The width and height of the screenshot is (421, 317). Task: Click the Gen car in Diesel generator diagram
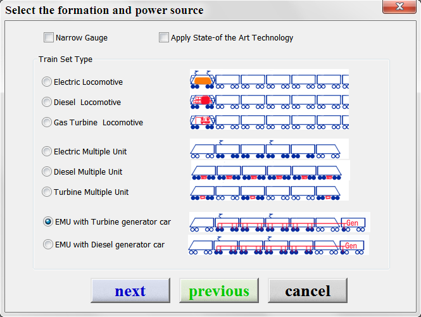point(352,247)
